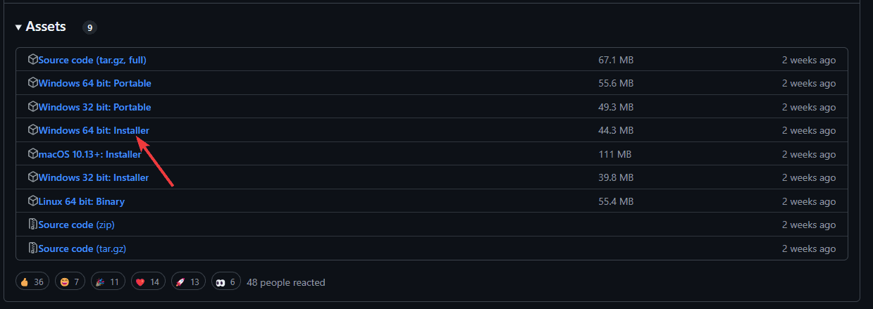Image resolution: width=873 pixels, height=309 pixels.
Task: Collapse the Assets section triangle
Action: click(18, 27)
